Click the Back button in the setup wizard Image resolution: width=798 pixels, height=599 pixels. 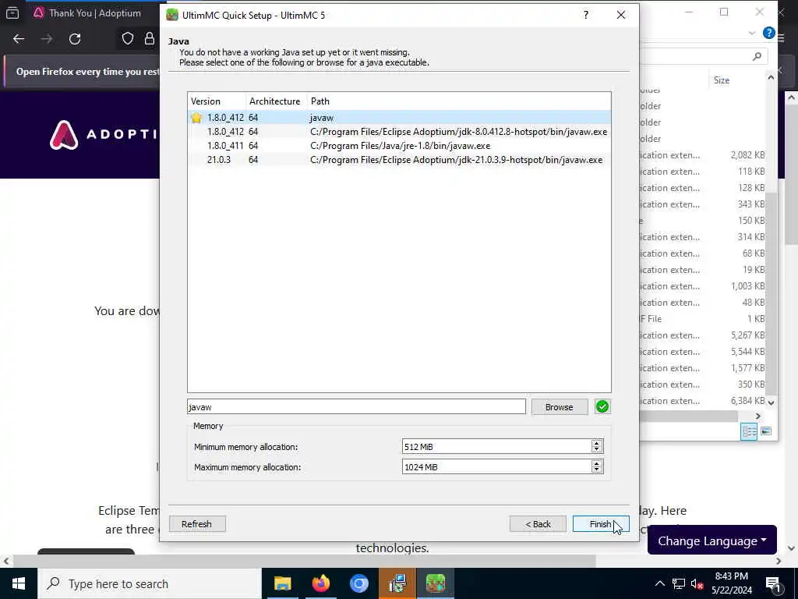point(538,523)
